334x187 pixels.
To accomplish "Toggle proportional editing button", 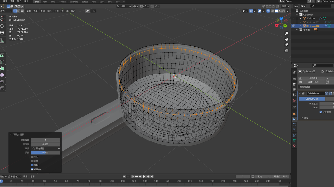I will 152,6.
